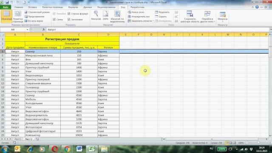Select the row 10 header
This screenshot has width=272, height=153.
(3, 76)
